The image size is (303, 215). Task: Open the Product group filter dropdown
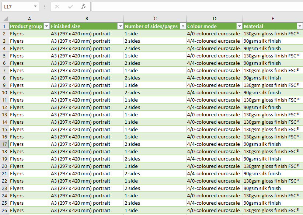(x=46, y=26)
